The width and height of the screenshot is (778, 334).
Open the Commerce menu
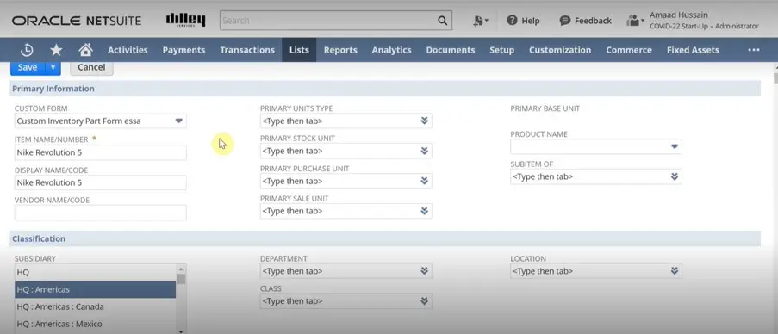[629, 50]
